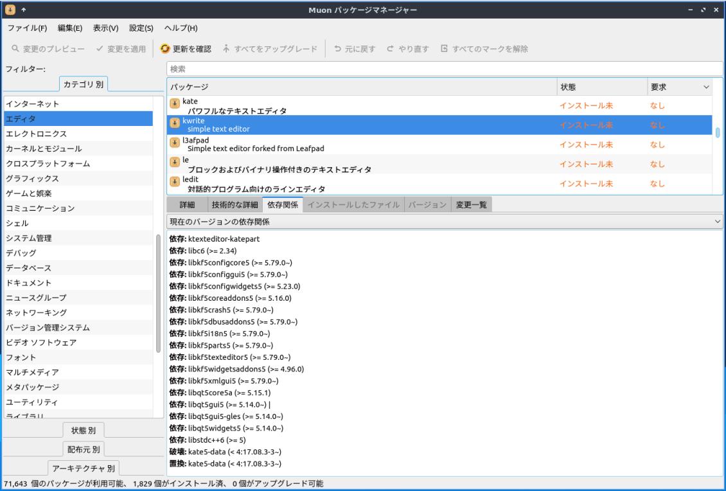Expand the 配布元 別 filter section
The width and height of the screenshot is (726, 491).
(x=84, y=449)
